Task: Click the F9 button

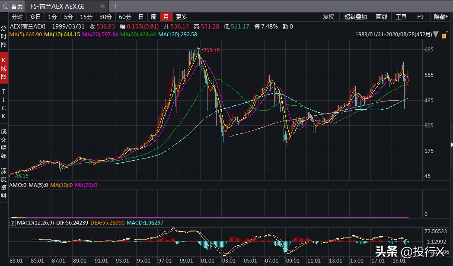Action: pyautogui.click(x=420, y=17)
